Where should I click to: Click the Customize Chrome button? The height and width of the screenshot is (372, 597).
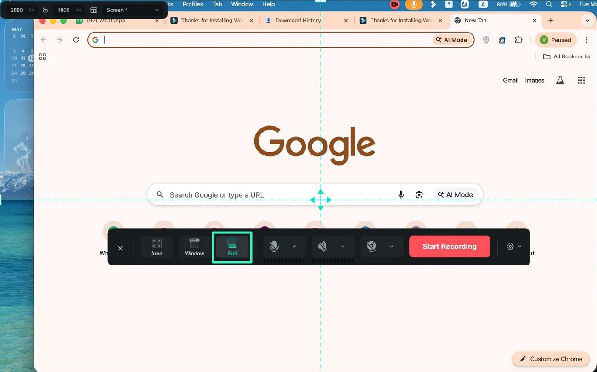coord(551,359)
